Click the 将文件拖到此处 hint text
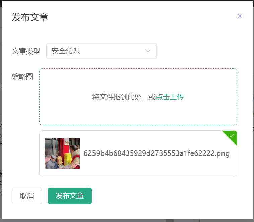This screenshot has width=254, height=222. (117, 97)
